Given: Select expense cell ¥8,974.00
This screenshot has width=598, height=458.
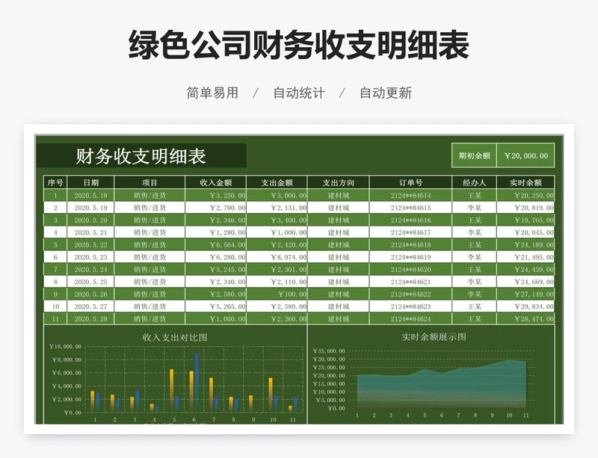Looking at the screenshot, I should coord(277,257).
